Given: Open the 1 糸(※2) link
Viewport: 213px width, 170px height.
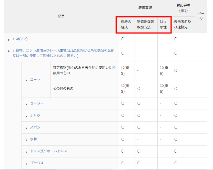Looking at the screenshot, I should [20, 39].
